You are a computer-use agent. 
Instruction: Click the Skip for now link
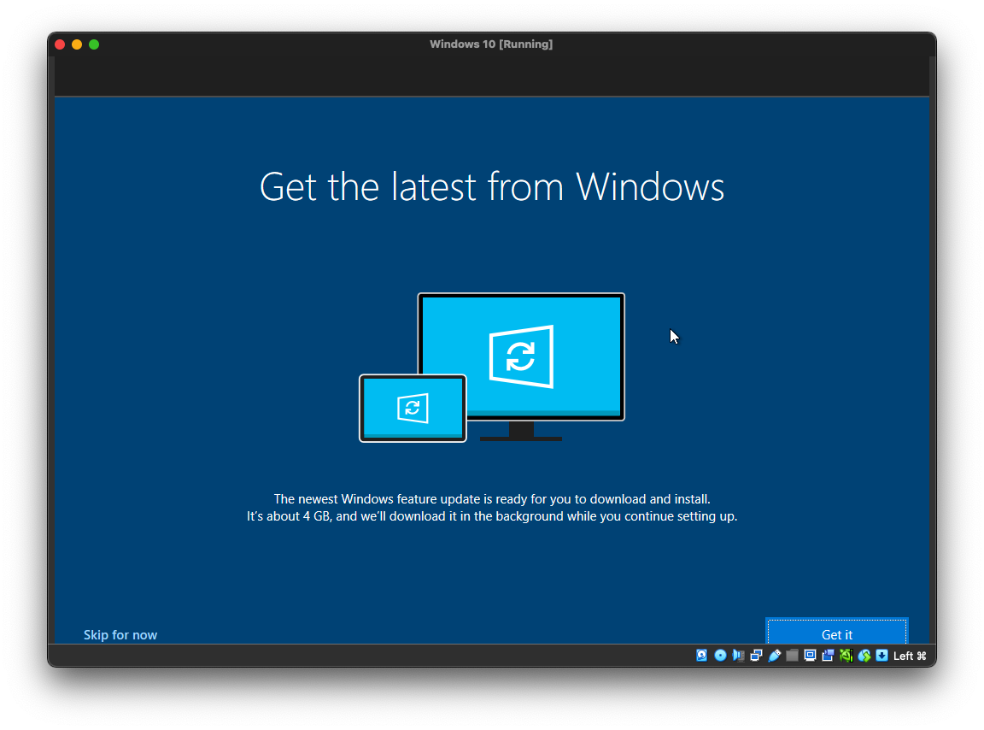[120, 635]
